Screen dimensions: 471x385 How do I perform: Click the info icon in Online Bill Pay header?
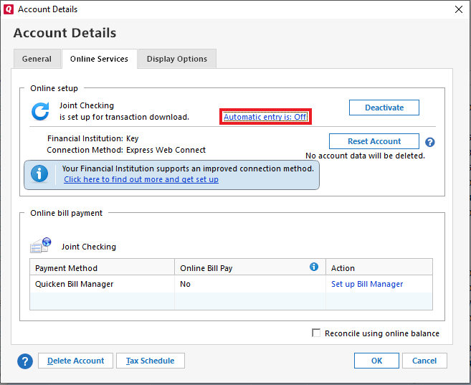point(314,267)
